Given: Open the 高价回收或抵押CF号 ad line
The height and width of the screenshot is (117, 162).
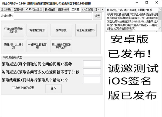Looking at the screenshot, I should (x=132, y=18).
